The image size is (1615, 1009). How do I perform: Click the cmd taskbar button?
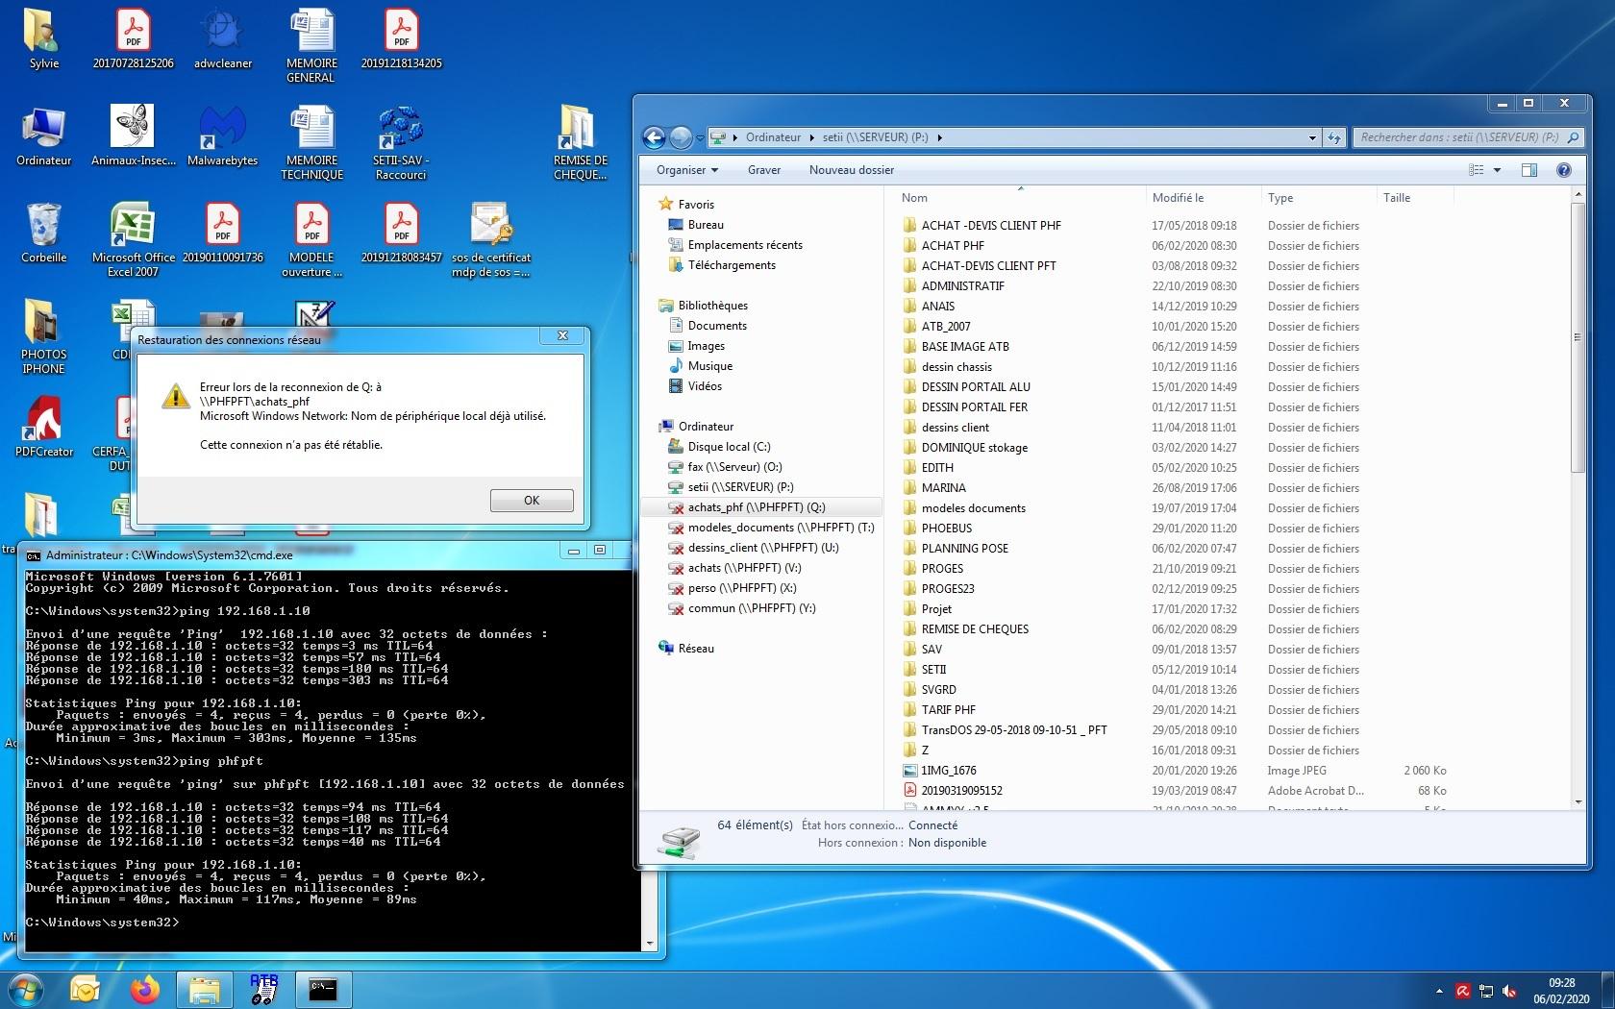coord(323,989)
